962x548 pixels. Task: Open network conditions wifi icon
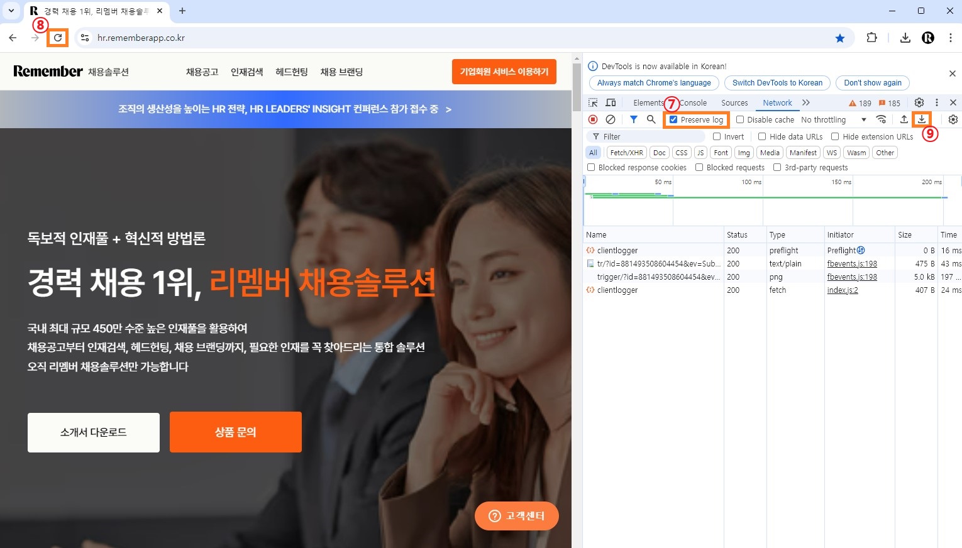click(x=882, y=119)
